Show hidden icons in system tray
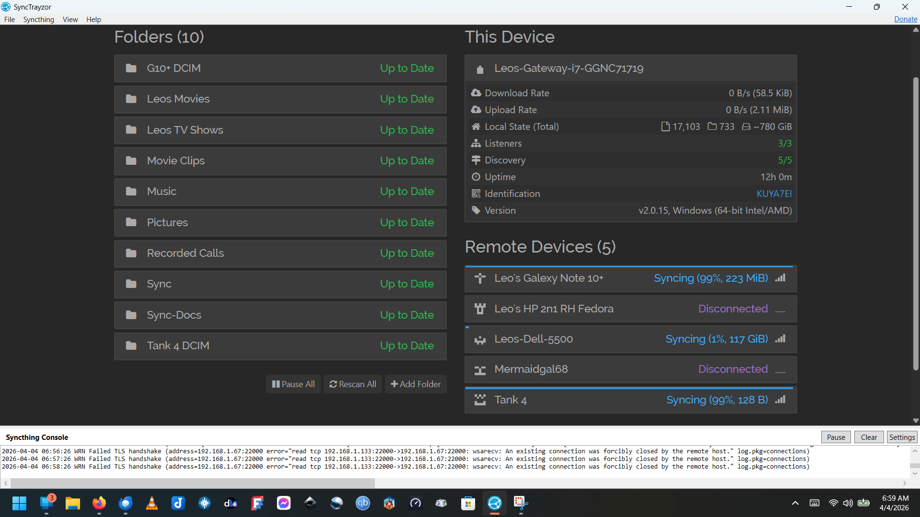Viewport: 920px width, 517px height. 795,503
